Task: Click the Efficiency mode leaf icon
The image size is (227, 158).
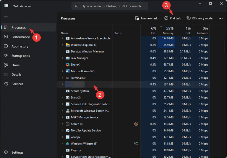Action: (x=188, y=18)
